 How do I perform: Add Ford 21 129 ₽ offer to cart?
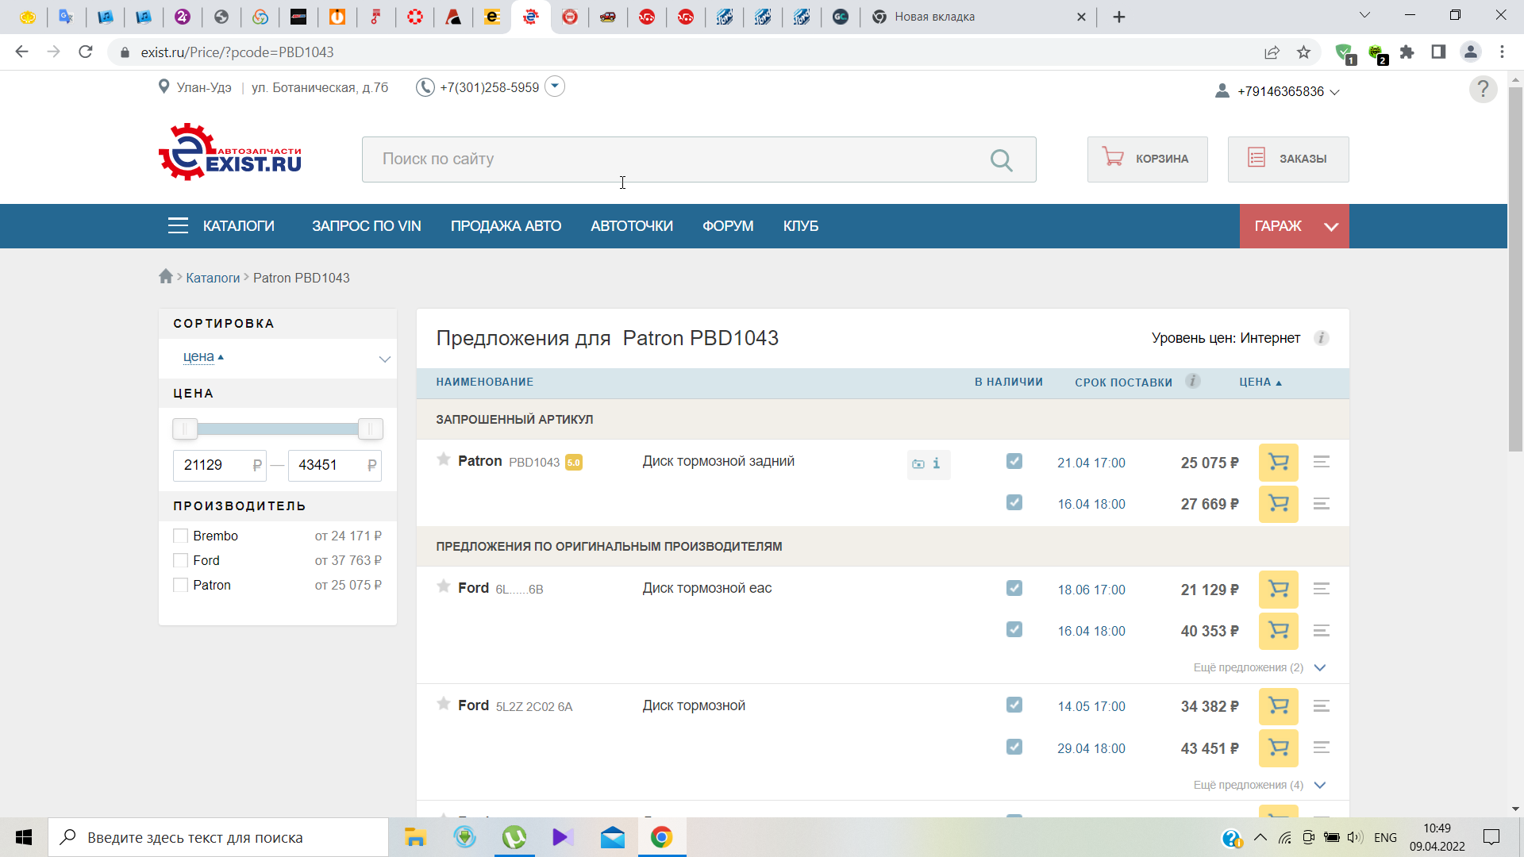tap(1278, 590)
